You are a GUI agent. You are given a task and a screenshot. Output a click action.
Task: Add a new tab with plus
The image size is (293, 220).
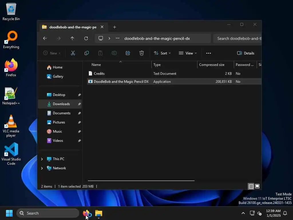(x=114, y=27)
